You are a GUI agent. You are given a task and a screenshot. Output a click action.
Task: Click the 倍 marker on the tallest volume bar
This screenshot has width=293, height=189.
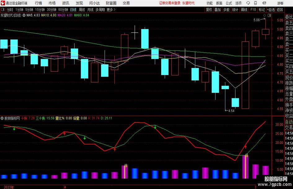pyautogui.click(x=247, y=155)
